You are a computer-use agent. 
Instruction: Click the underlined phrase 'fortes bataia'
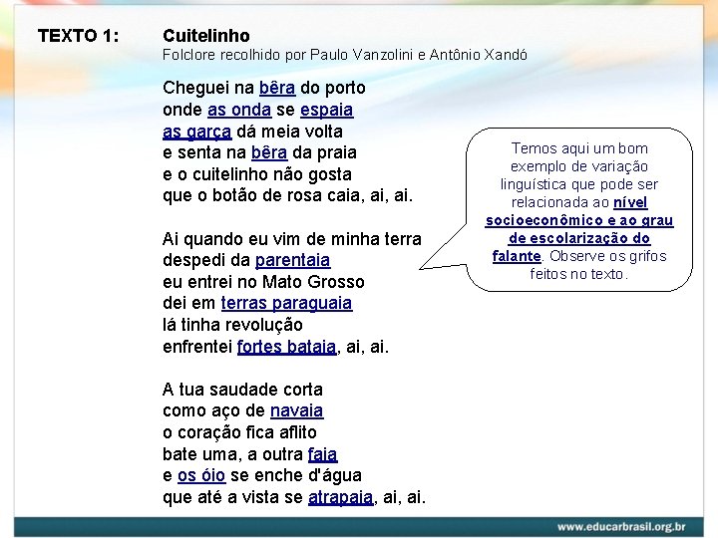[x=286, y=347]
